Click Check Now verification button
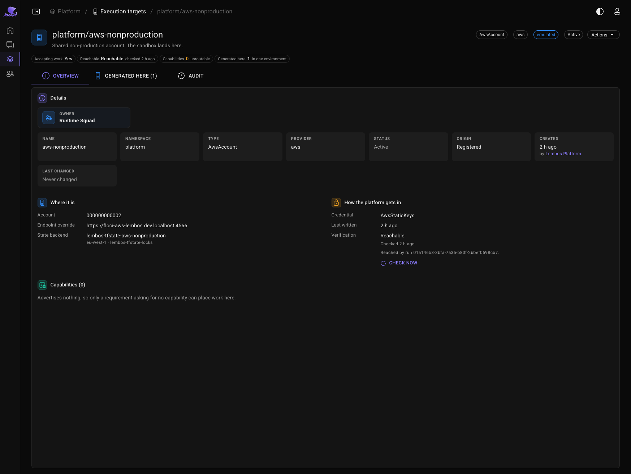The width and height of the screenshot is (631, 474). point(399,263)
